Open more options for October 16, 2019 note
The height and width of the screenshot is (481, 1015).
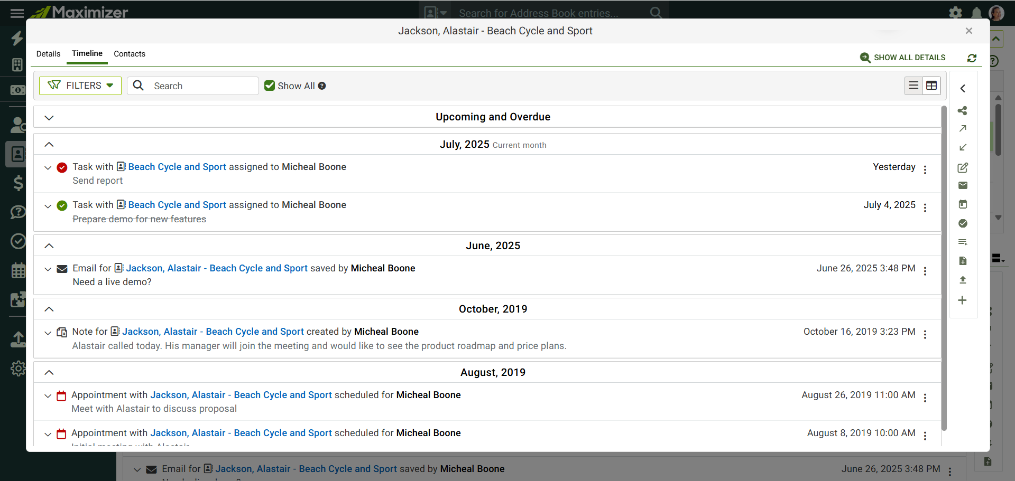point(925,334)
